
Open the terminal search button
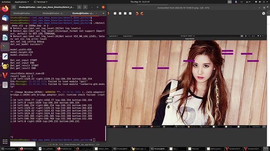click(79, 7)
